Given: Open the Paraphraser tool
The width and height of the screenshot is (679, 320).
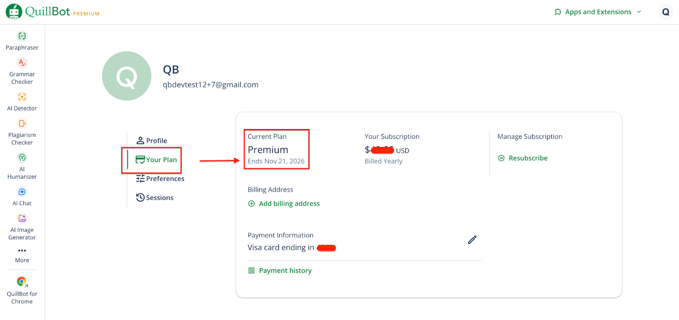Looking at the screenshot, I should tap(22, 41).
